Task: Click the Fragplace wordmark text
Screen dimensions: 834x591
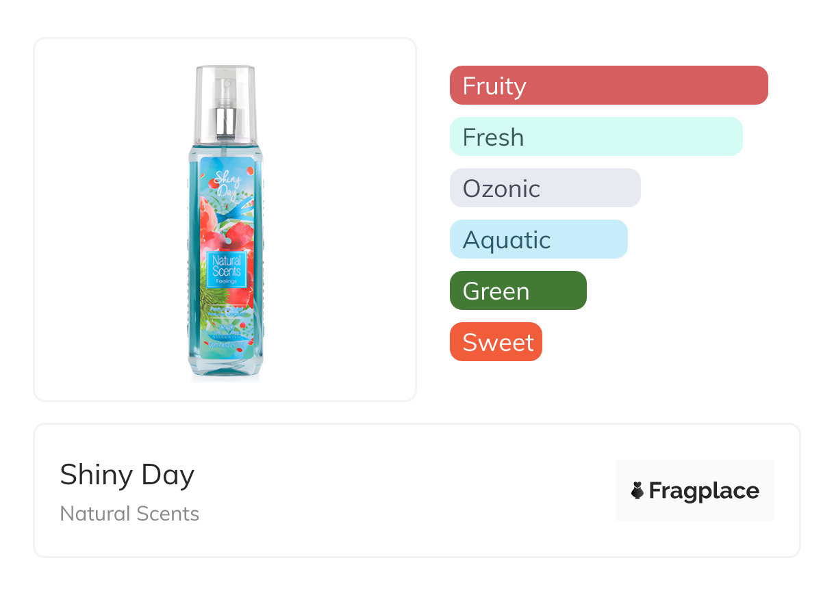Action: (704, 490)
